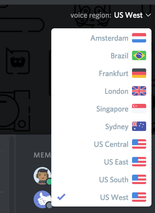
Task: Click the US flag next to US South
Action: tap(139, 179)
